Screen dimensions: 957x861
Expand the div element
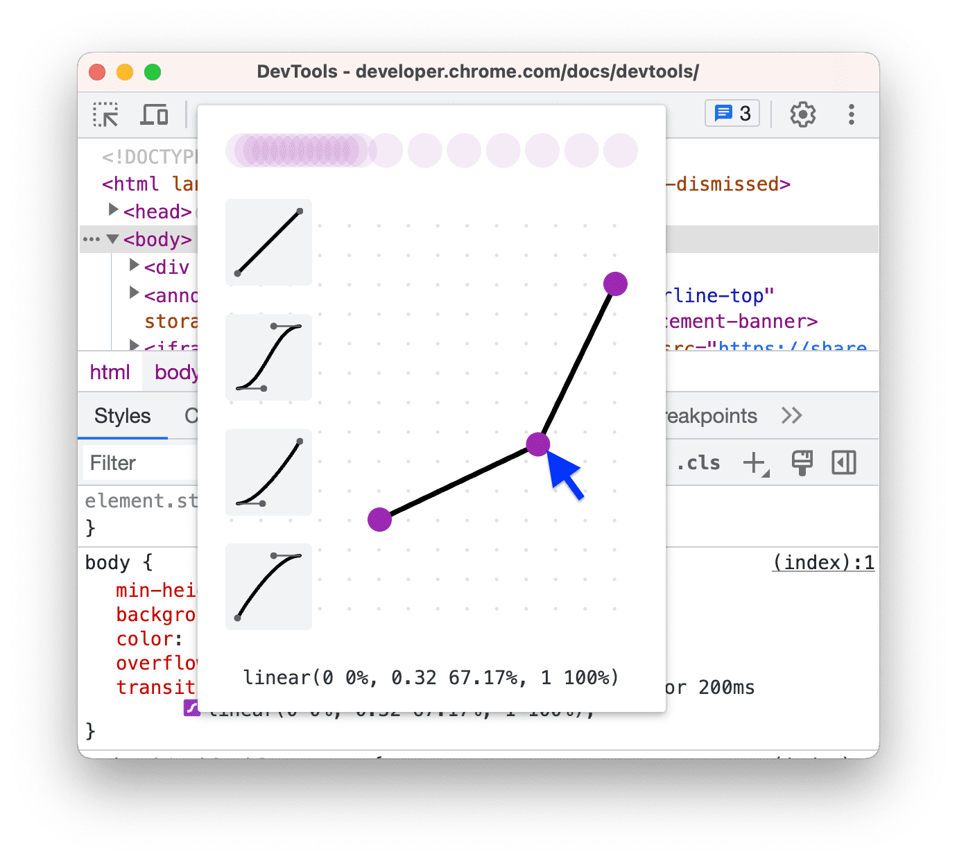pyautogui.click(x=133, y=265)
